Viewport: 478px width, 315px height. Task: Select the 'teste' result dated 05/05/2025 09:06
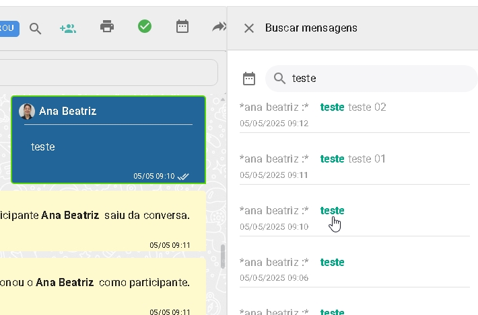pos(355,270)
